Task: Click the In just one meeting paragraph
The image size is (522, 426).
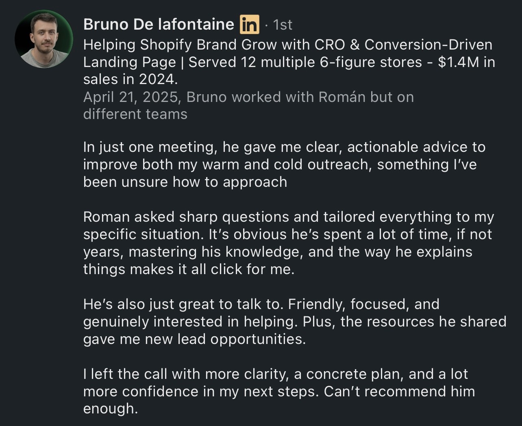Action: coord(285,164)
